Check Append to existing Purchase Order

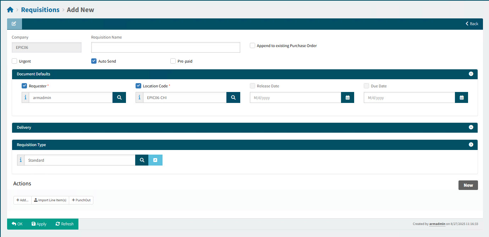(x=252, y=45)
